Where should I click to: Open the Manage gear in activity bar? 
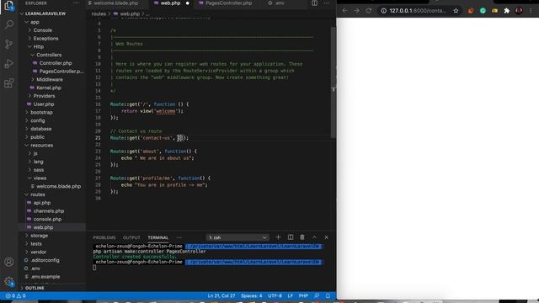[x=9, y=281]
